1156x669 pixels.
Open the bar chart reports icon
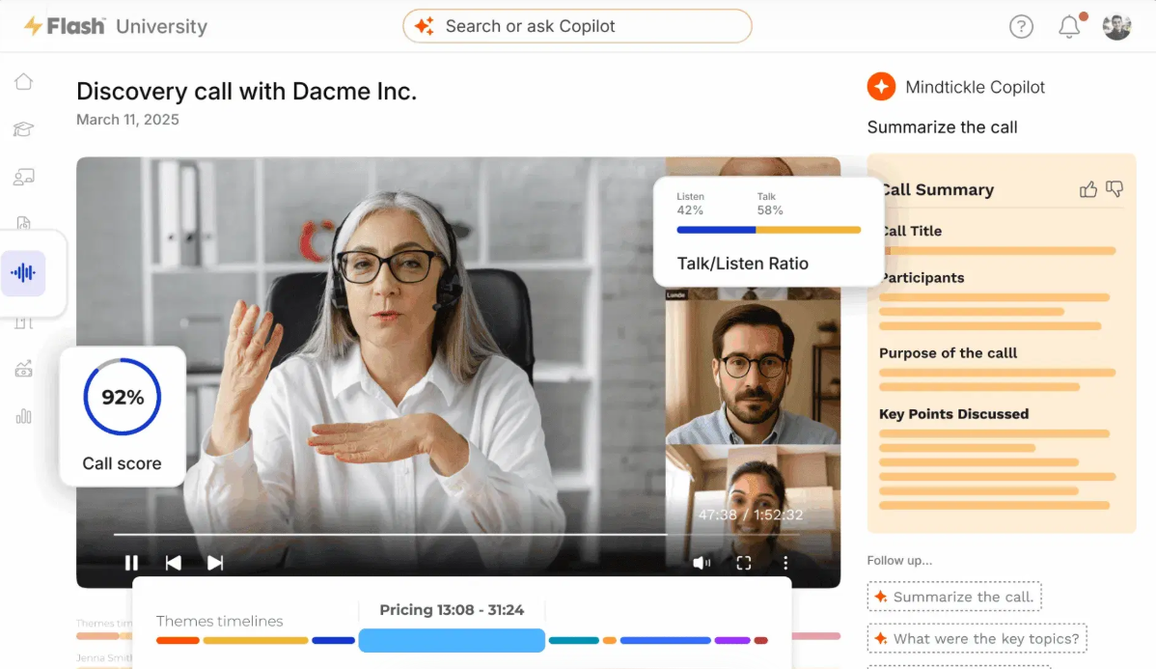tap(23, 416)
